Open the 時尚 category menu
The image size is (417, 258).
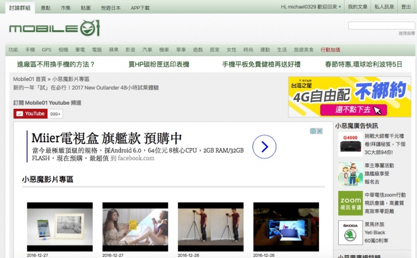pos(248,50)
